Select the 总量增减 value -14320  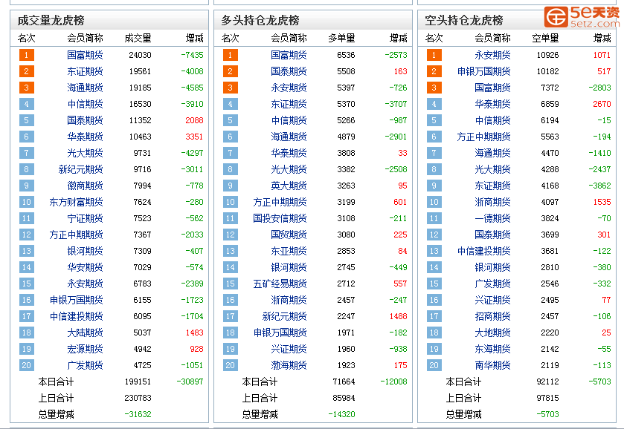click(x=341, y=414)
